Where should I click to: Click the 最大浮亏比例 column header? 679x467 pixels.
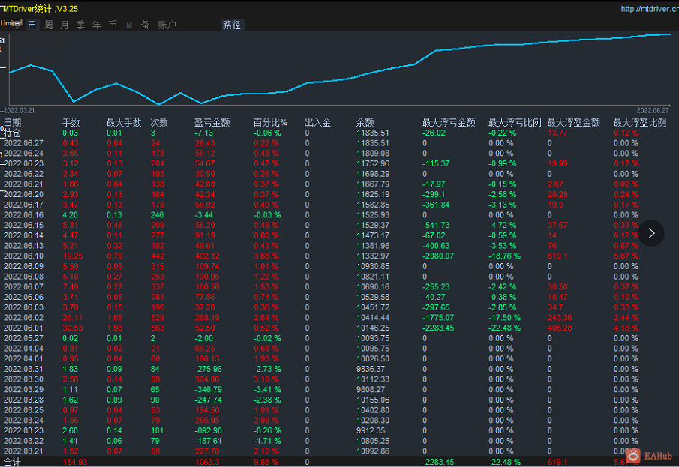point(515,122)
